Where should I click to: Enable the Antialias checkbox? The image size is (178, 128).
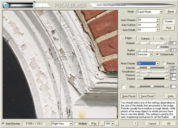[x=158, y=47]
